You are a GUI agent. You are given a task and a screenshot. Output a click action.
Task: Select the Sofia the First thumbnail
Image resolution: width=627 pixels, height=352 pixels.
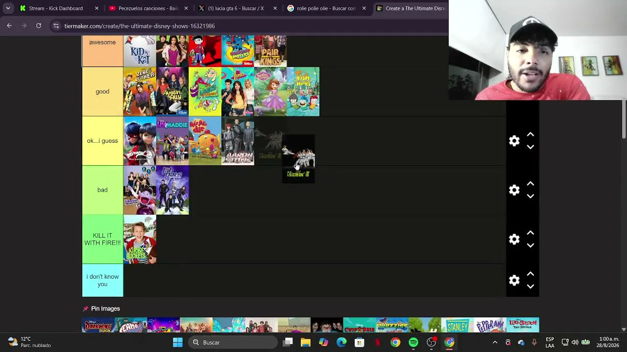pos(270,91)
